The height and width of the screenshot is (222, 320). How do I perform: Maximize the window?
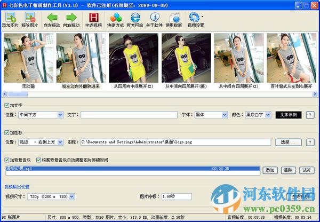click(306, 5)
